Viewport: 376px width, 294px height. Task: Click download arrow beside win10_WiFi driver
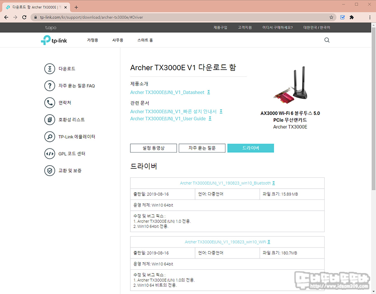coord(269,242)
